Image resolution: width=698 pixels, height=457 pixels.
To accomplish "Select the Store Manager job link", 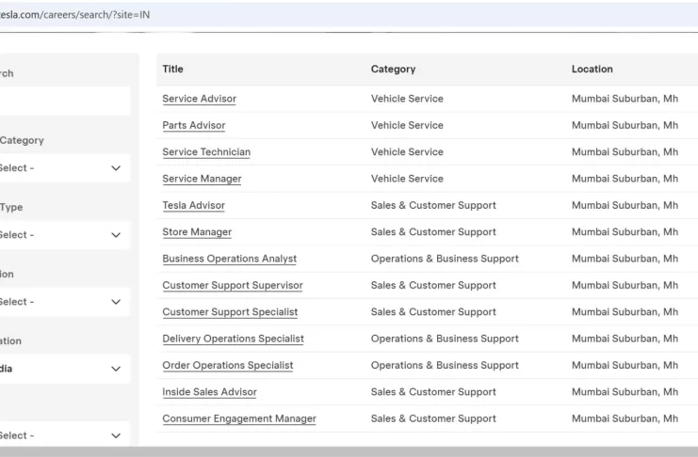I will (197, 232).
